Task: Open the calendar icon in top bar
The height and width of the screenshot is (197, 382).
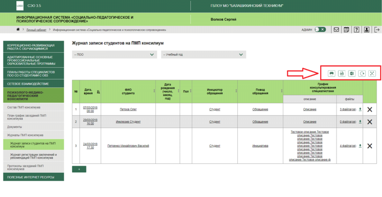Action: 346,30
